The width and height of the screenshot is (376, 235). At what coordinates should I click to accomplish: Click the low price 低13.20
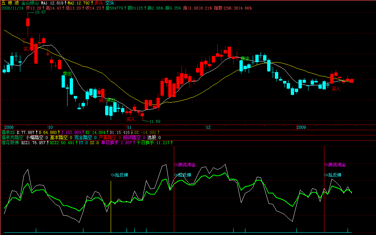(73, 8)
